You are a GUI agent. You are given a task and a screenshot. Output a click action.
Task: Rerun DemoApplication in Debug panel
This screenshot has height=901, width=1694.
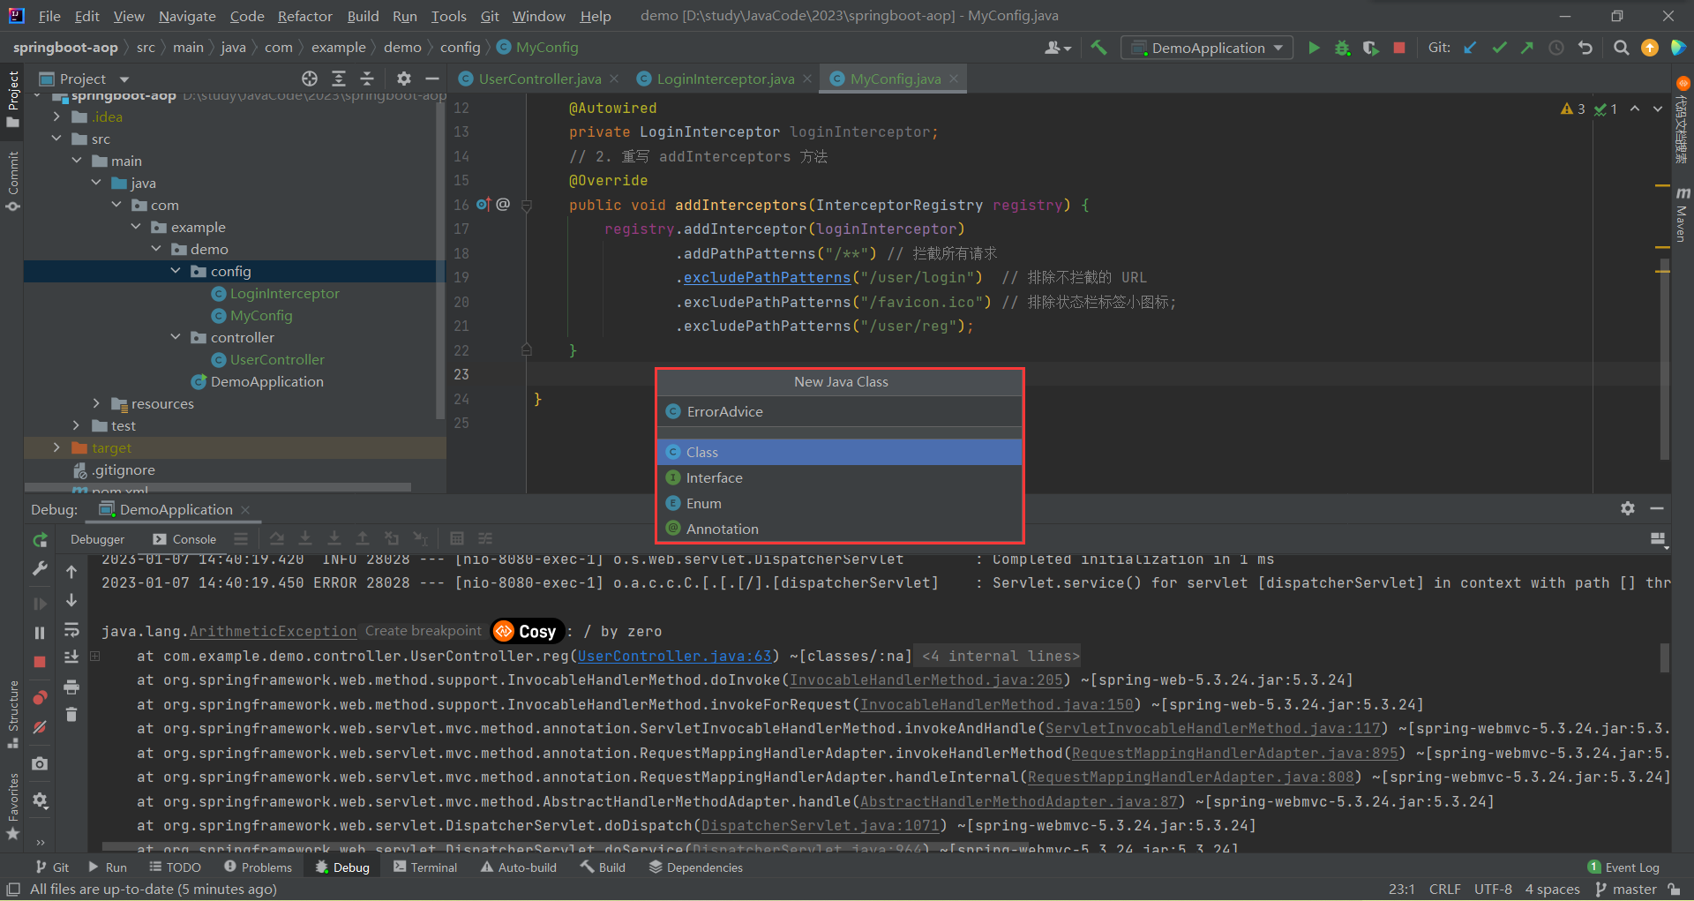40,539
